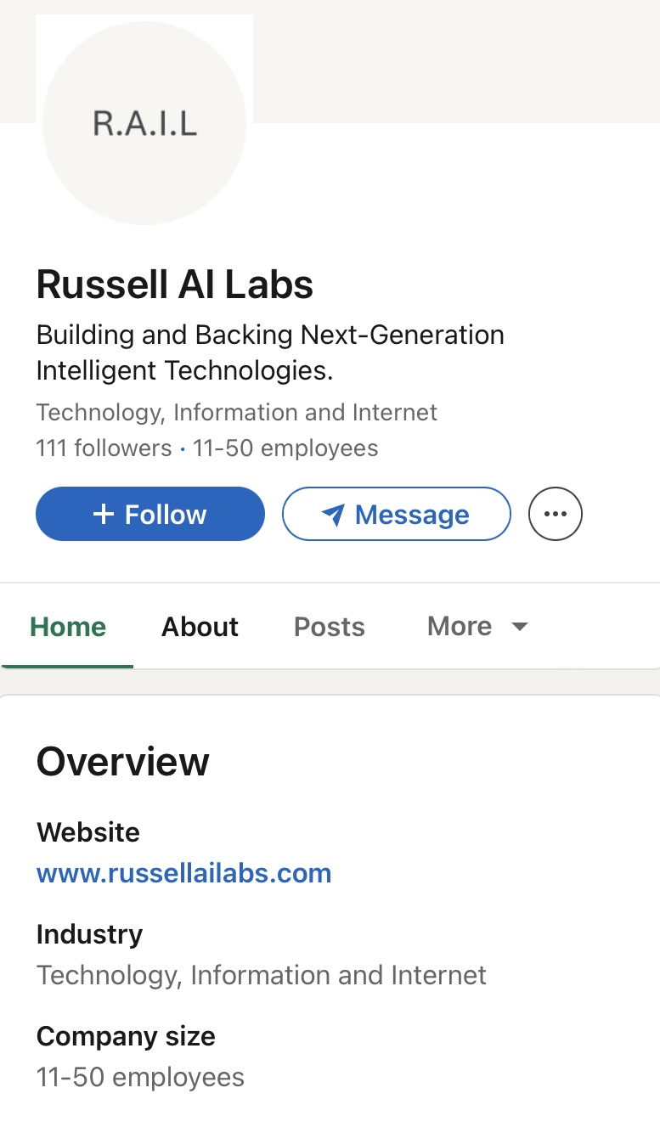The image size is (660, 1144).
Task: Select the Posts tab
Action: point(329,627)
